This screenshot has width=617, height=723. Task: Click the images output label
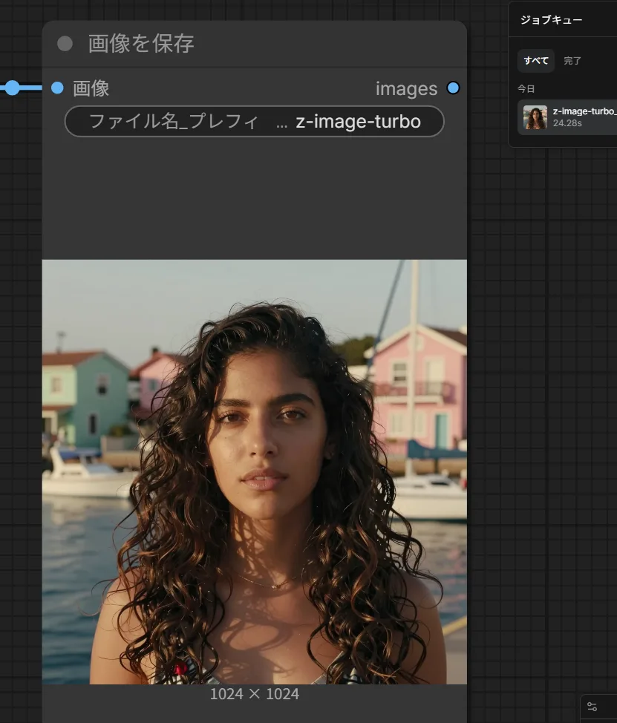point(406,88)
